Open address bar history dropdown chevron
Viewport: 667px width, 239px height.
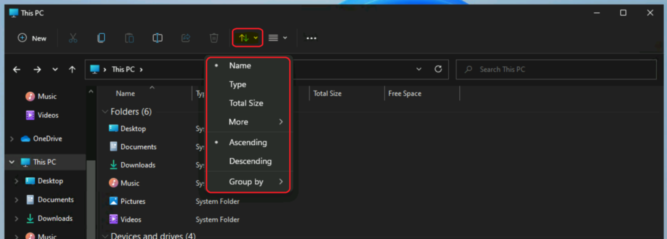coord(419,69)
